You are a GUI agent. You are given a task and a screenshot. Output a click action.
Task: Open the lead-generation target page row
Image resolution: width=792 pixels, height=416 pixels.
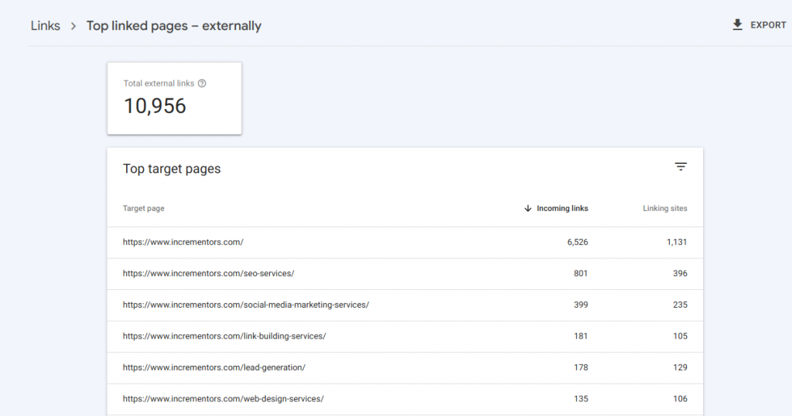click(405, 367)
